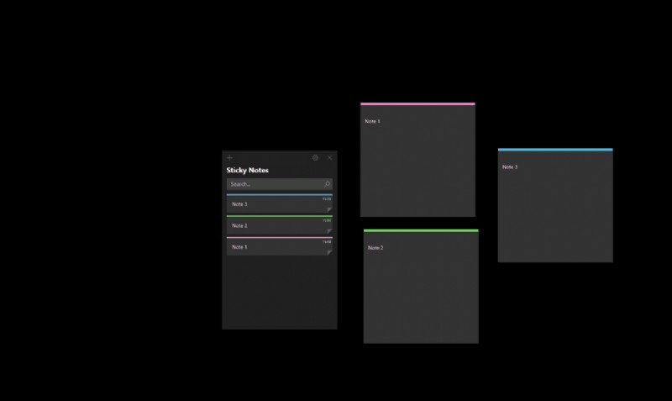Open Sticky Notes settings gear
The image size is (672, 401).
pyautogui.click(x=316, y=158)
